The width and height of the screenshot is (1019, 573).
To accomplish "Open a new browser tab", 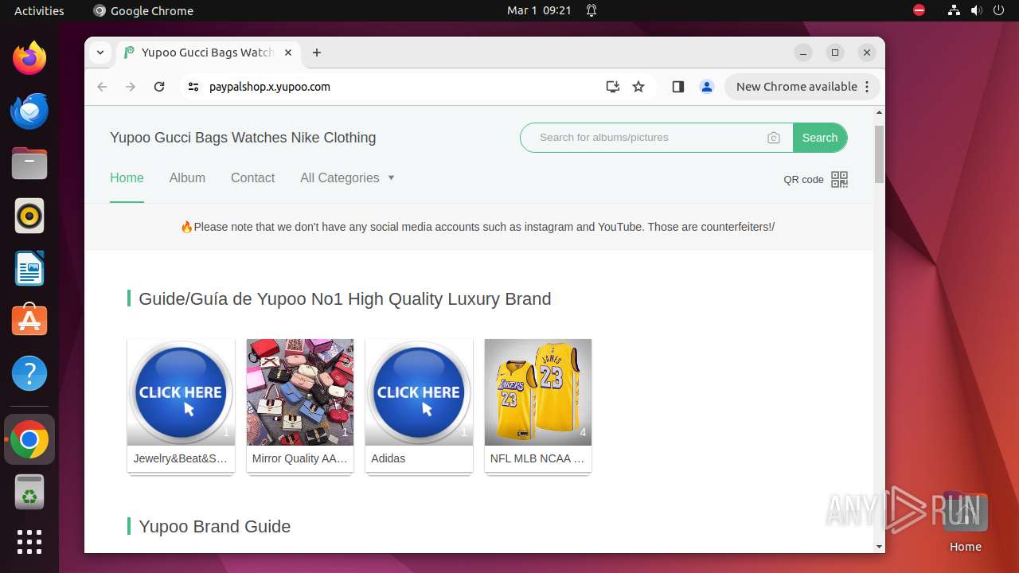I will pos(317,53).
